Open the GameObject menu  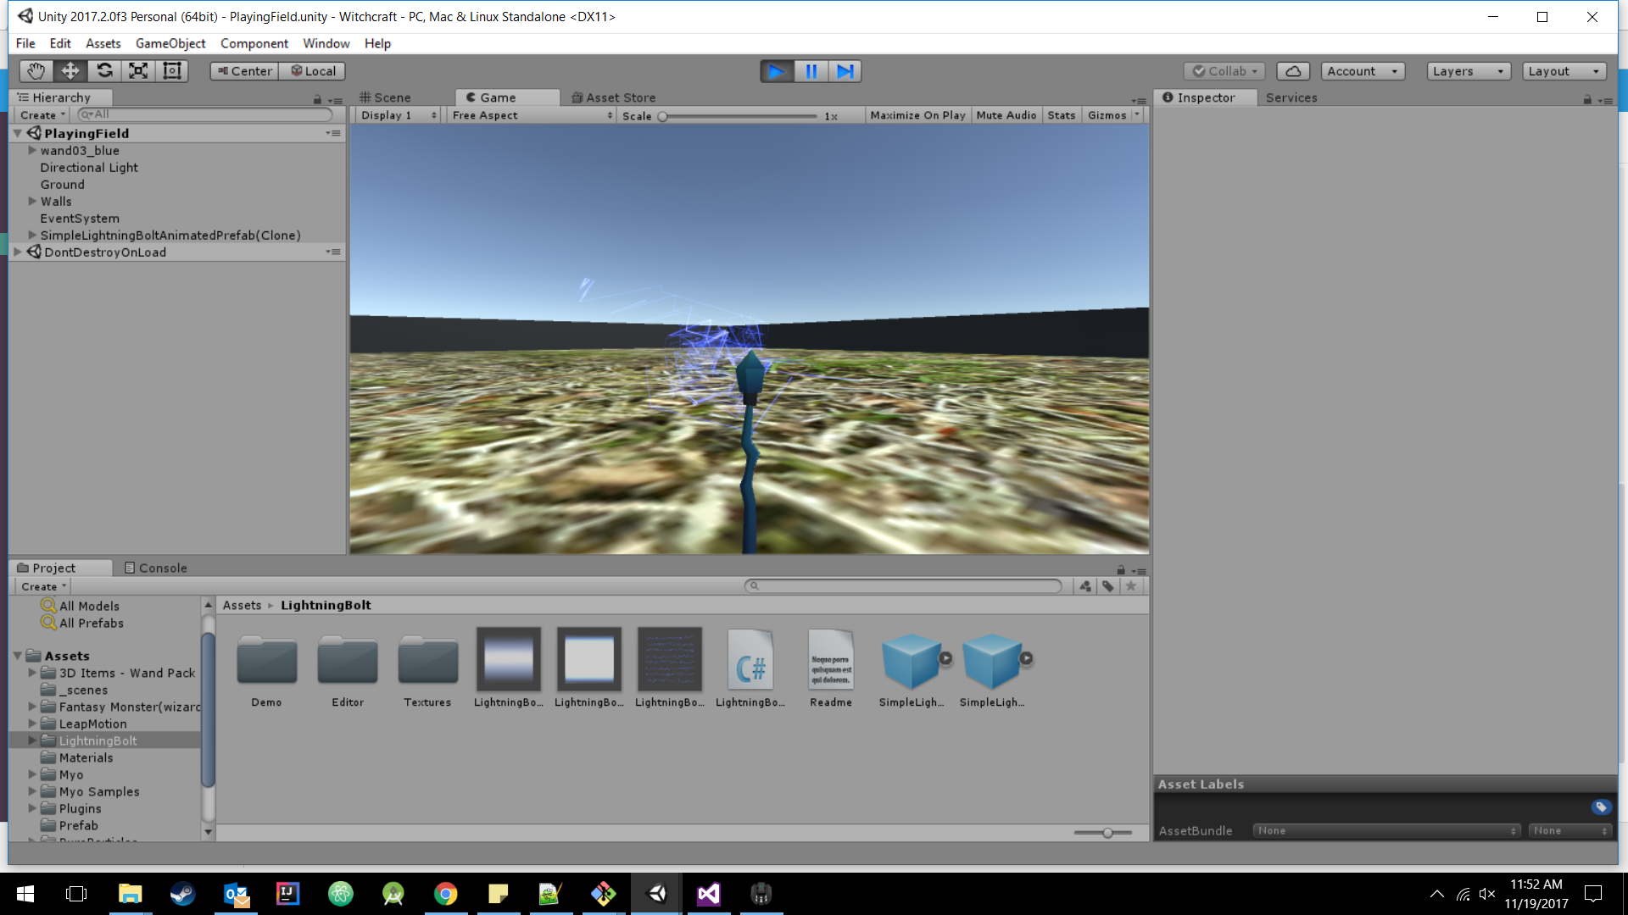coord(170,43)
